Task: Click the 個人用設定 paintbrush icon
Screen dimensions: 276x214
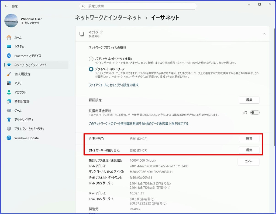Action: [x=9, y=74]
